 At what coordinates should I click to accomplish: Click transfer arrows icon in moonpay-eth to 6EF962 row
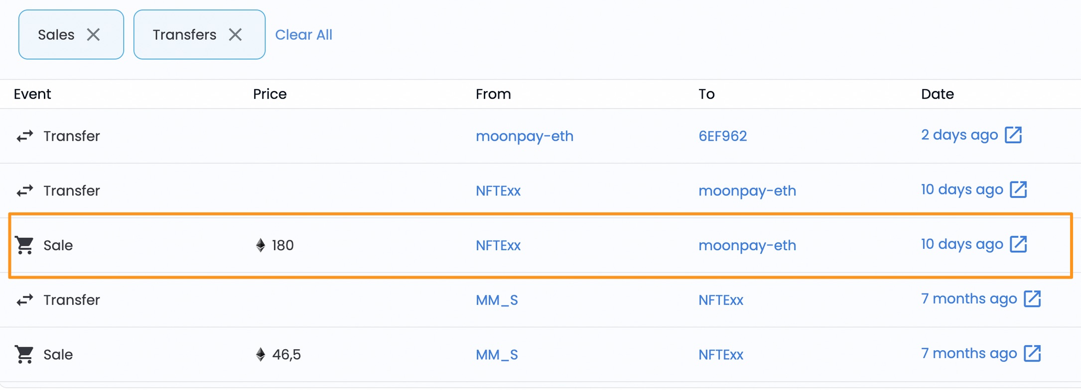(24, 136)
